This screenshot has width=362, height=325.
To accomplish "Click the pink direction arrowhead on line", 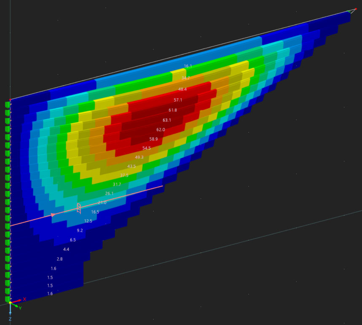I will 53,215.
